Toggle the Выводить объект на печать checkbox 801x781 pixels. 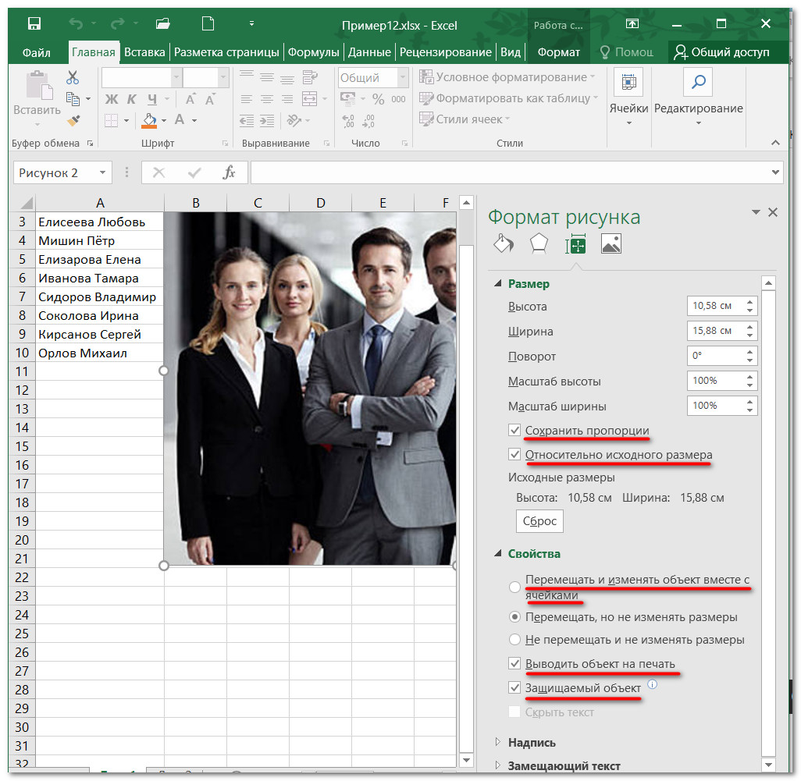tap(514, 664)
